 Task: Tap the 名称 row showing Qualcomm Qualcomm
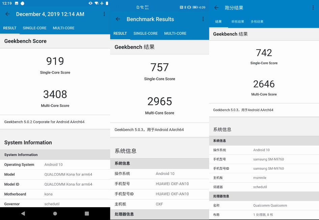tap(264, 206)
